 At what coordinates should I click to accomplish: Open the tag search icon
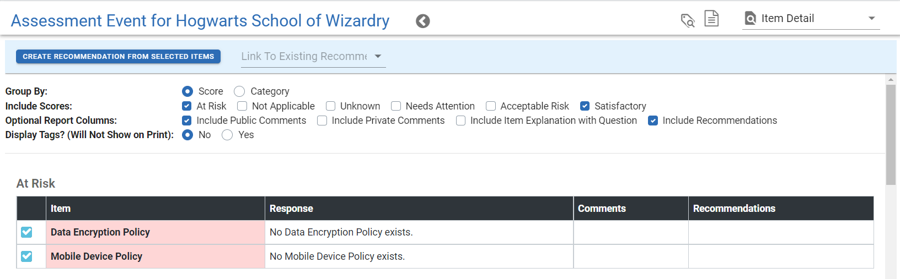688,20
